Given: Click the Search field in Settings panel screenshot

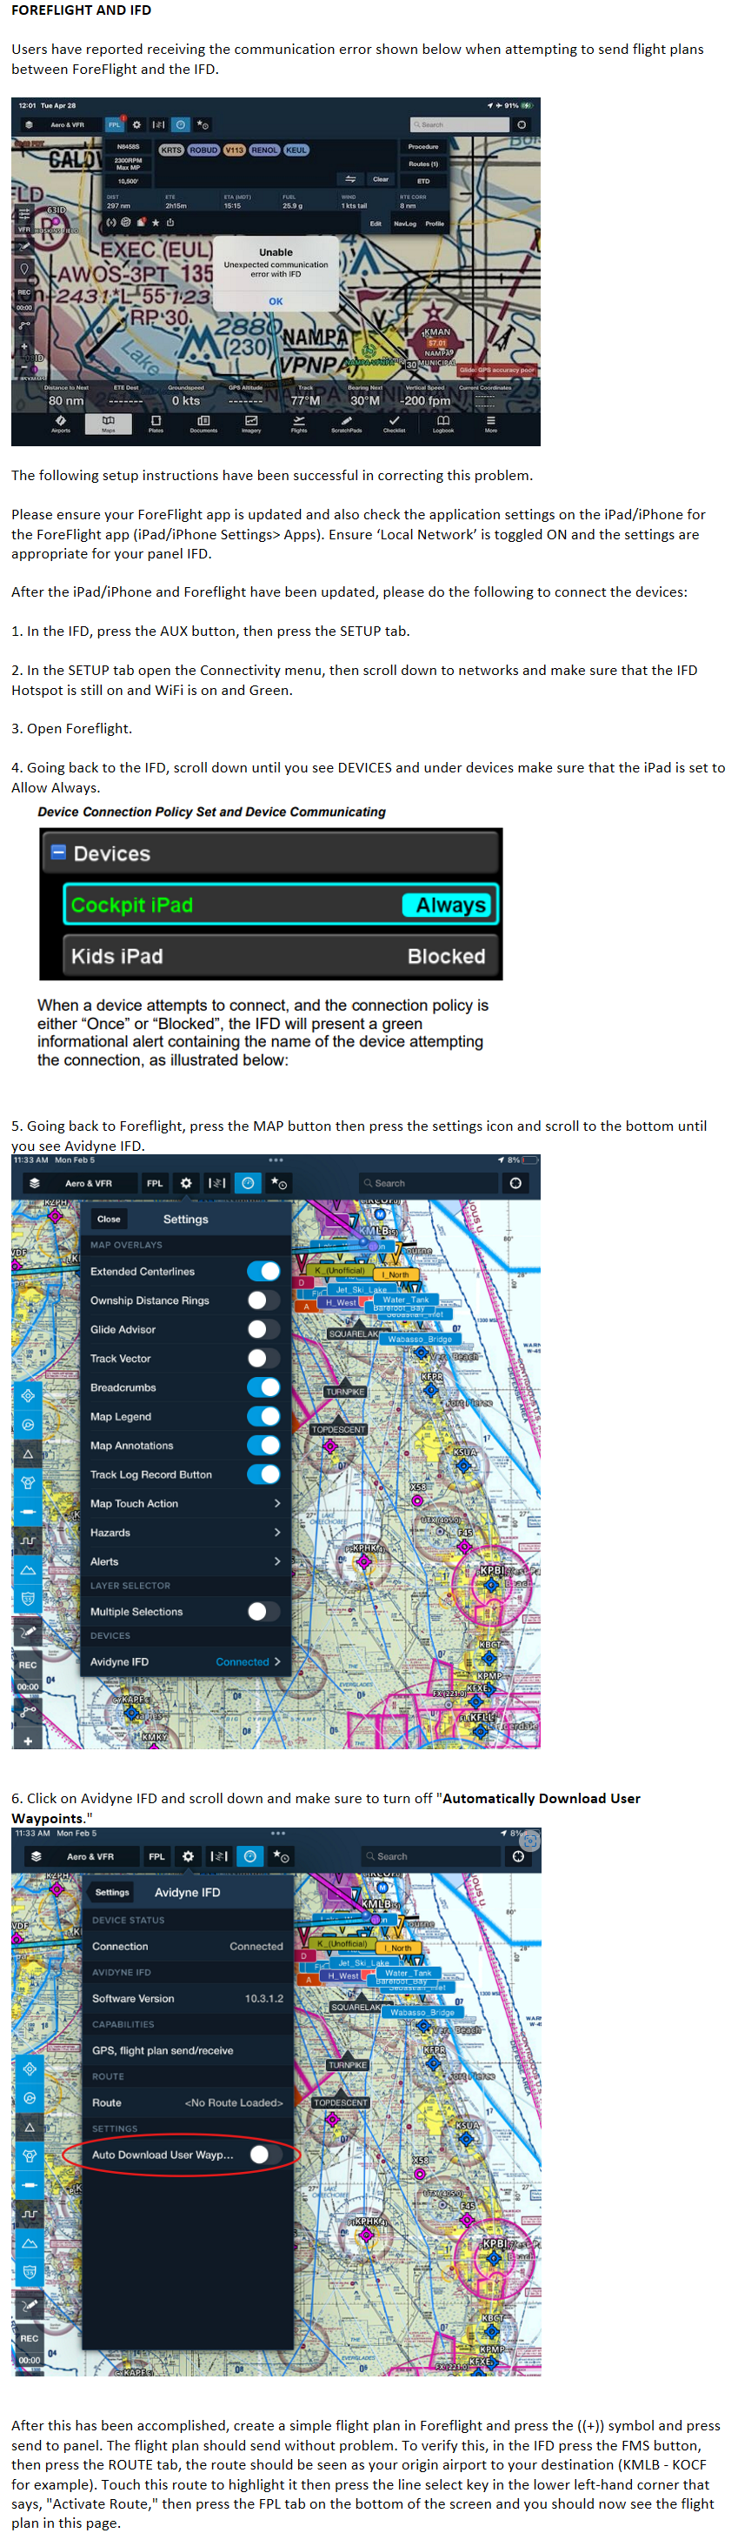Looking at the screenshot, I should coord(429,1183).
